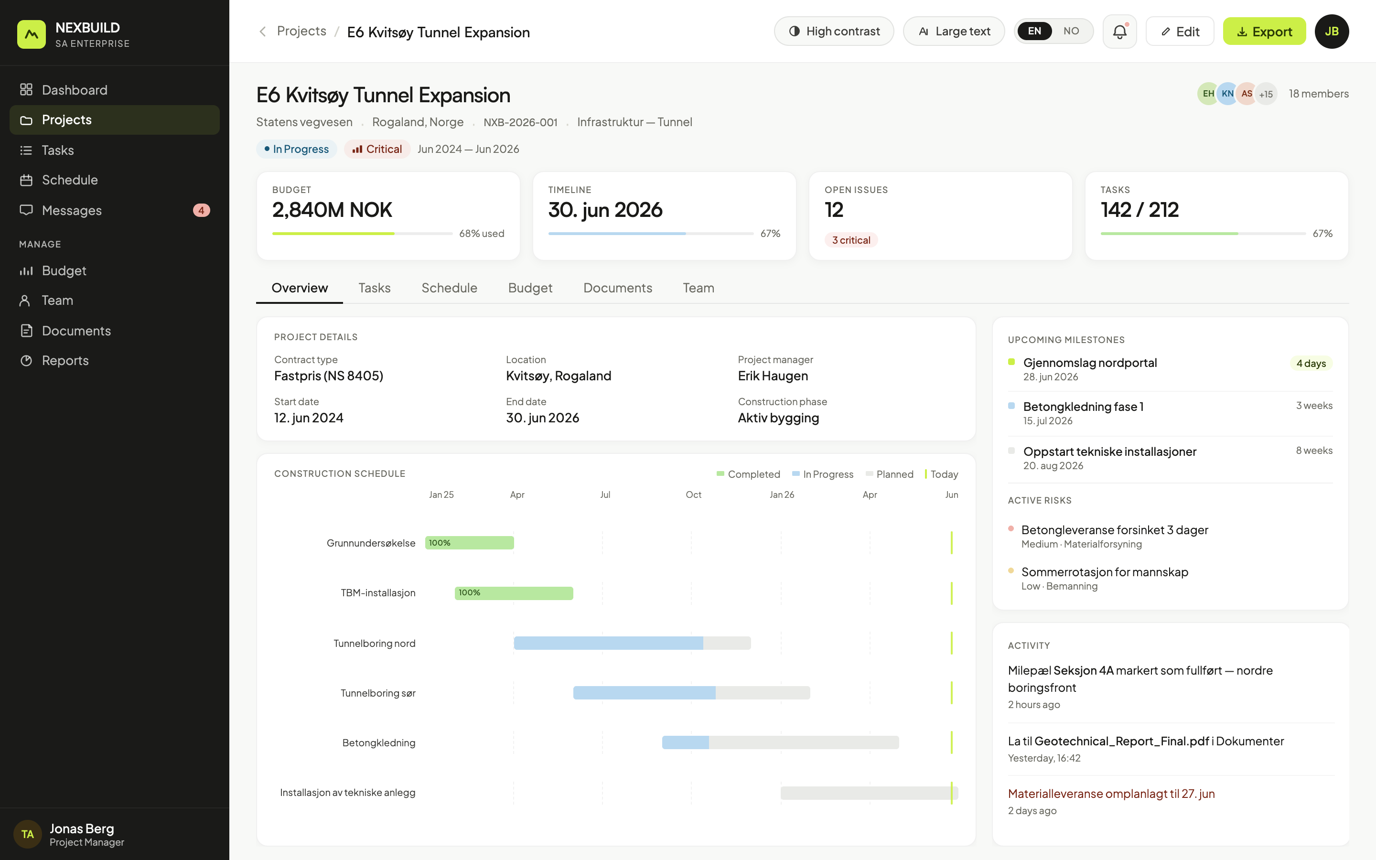The image size is (1376, 860).
Task: Click the JB user avatar
Action: tap(1332, 31)
